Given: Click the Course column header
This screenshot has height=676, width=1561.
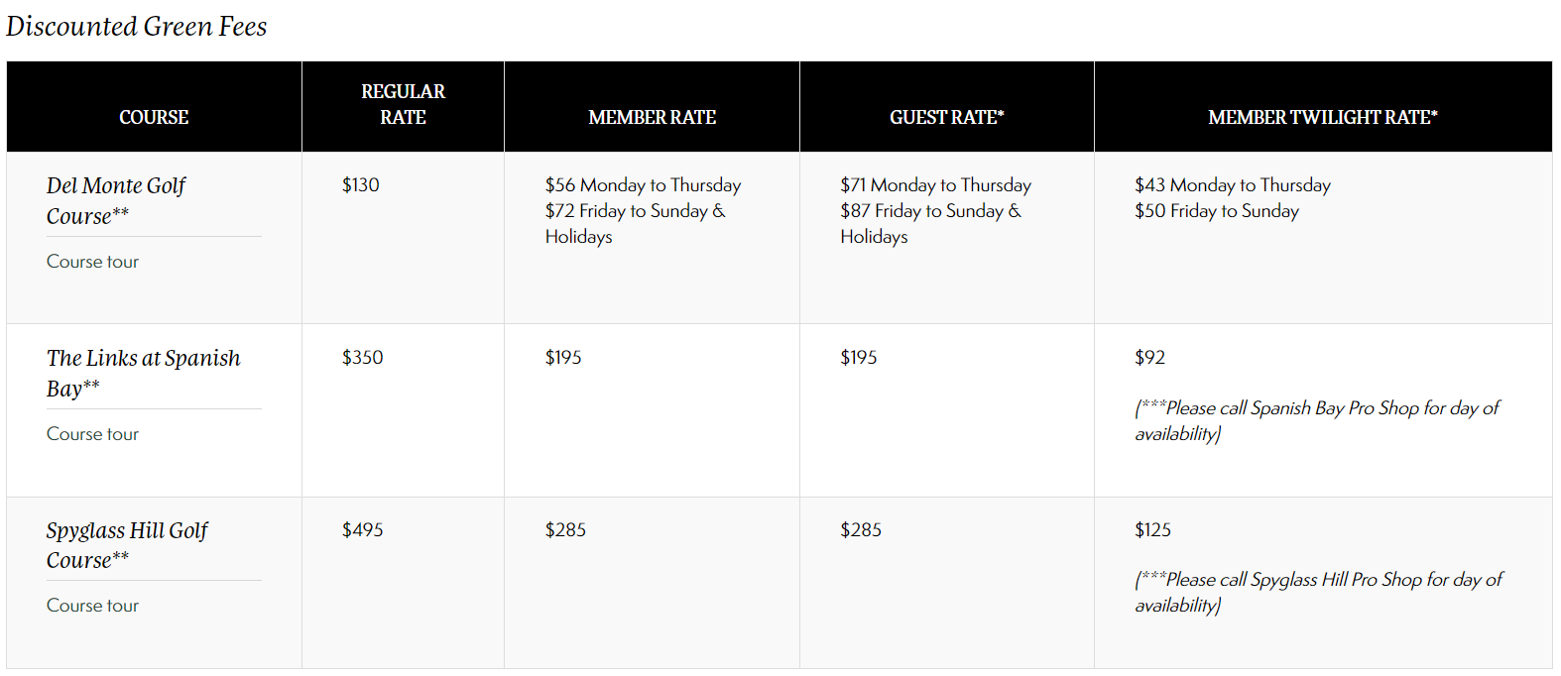Looking at the screenshot, I should pos(154,117).
